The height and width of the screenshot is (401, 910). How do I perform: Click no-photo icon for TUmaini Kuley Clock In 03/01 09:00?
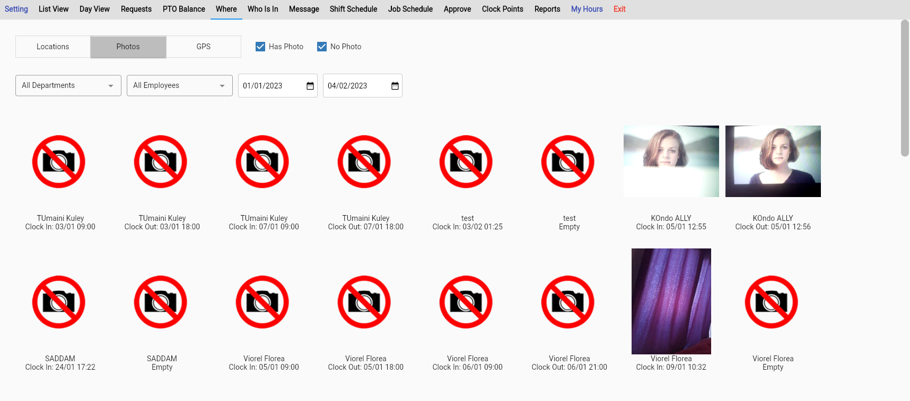pos(59,162)
